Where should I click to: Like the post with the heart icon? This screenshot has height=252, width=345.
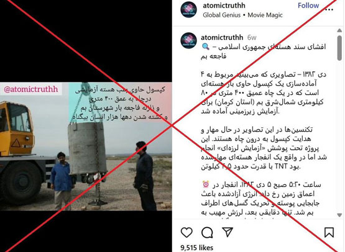tap(186, 232)
